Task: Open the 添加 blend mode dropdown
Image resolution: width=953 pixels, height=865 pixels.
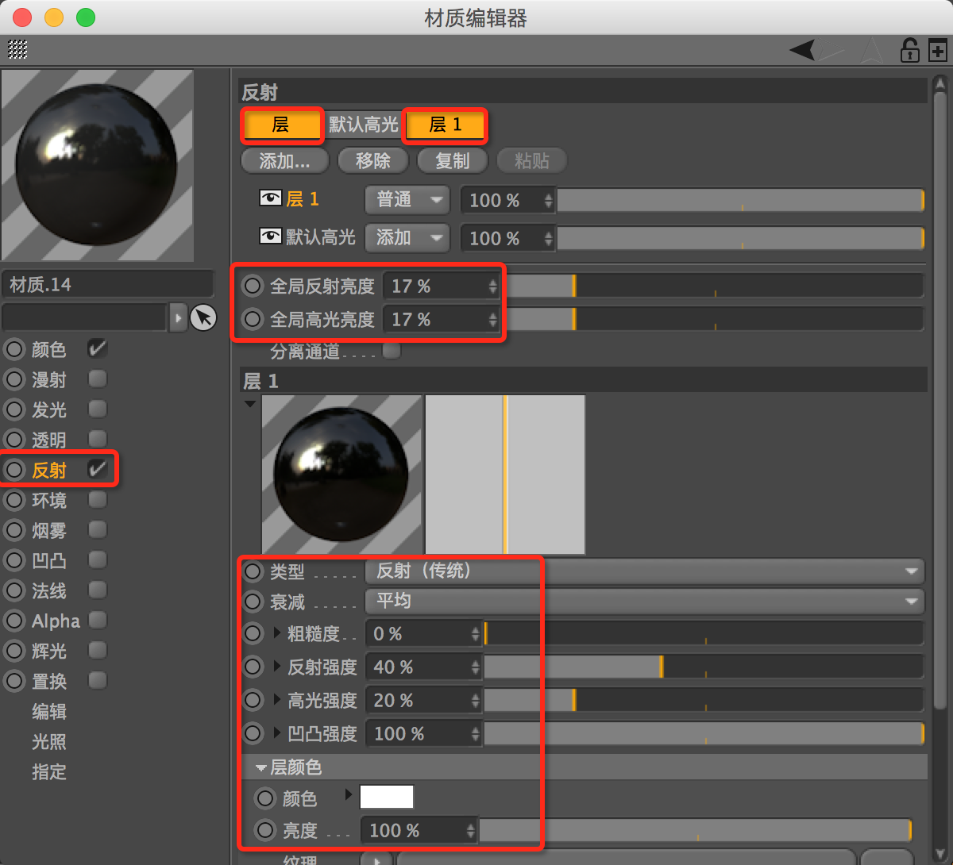Action: (x=407, y=237)
